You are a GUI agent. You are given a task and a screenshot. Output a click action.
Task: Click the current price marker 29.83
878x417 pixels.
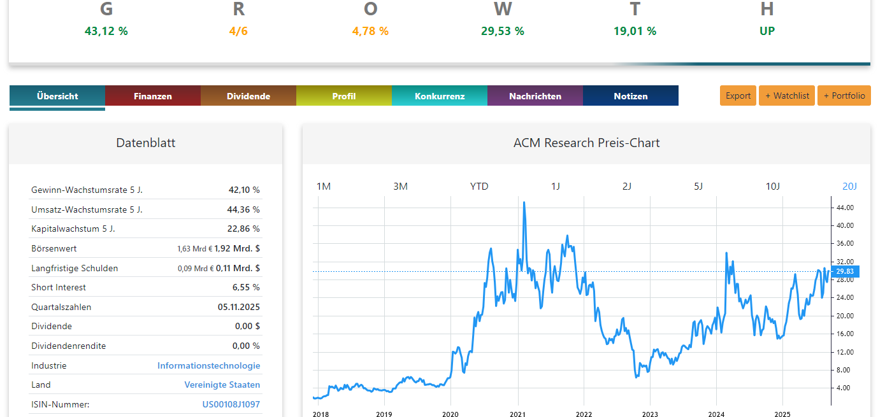pyautogui.click(x=845, y=271)
